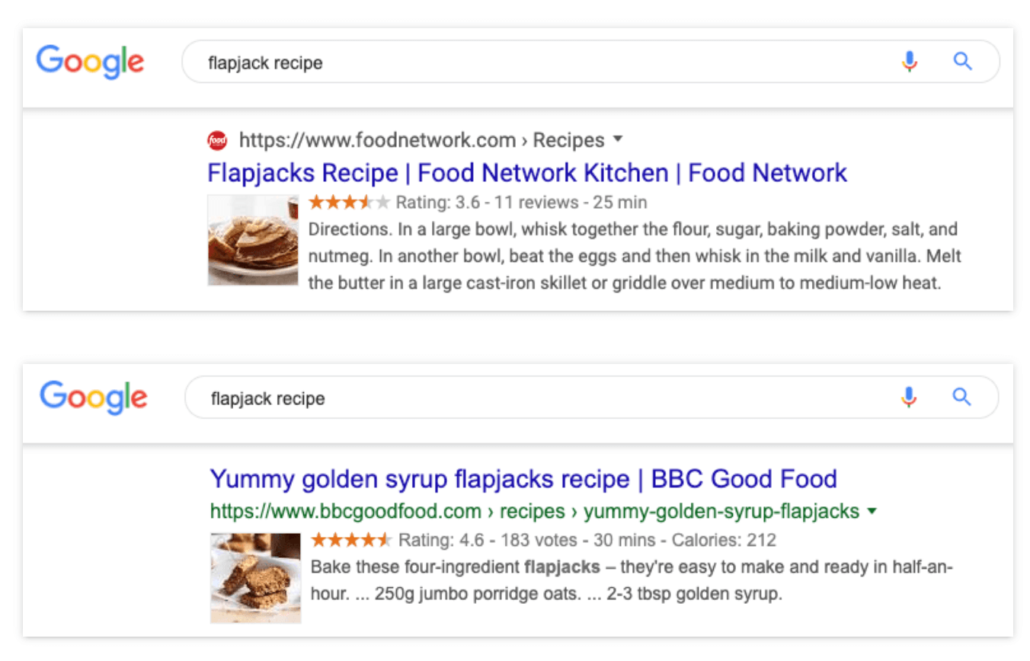
Task: Click the https://www.foodnetwork.com › Recipes URL
Action: [x=421, y=140]
